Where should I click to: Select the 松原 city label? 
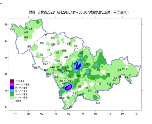pyautogui.click(x=53, y=38)
